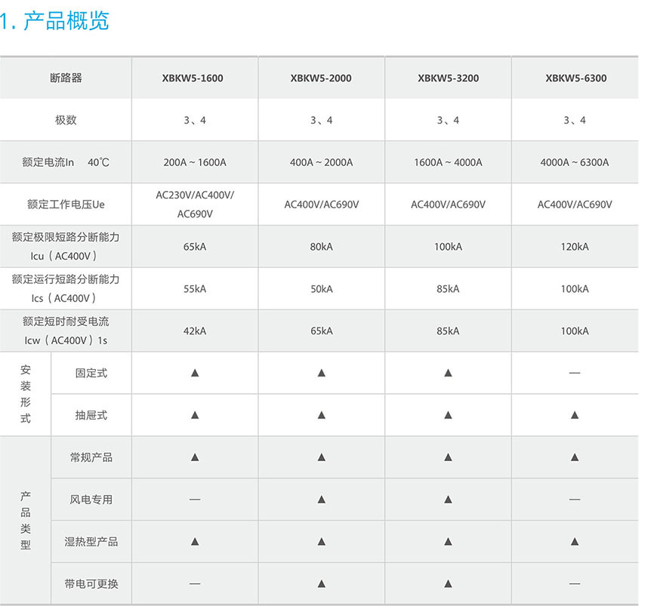Click the 120kA Icu value cell

(575, 247)
